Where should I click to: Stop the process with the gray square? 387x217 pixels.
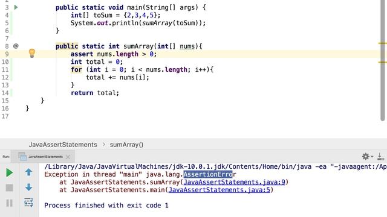(x=10, y=188)
